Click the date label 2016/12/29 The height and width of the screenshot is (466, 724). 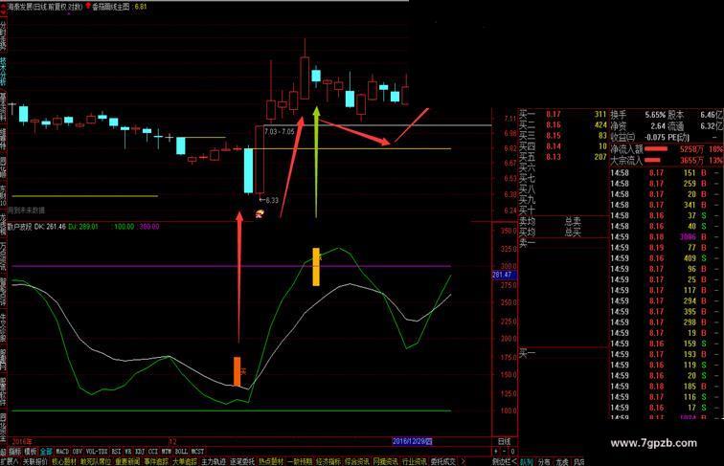tap(412, 441)
